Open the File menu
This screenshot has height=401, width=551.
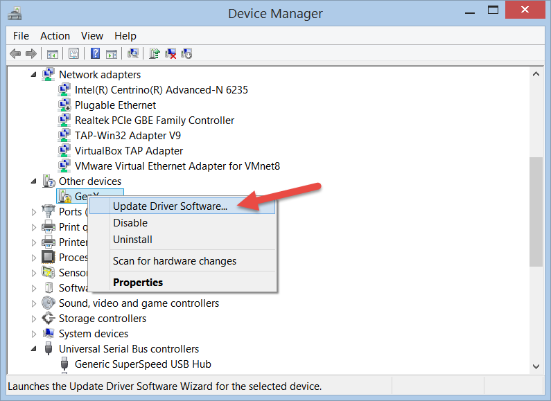pyautogui.click(x=21, y=36)
